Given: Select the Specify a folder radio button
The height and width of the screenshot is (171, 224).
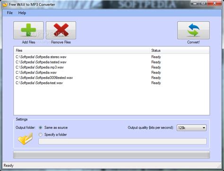Looking at the screenshot, I should coord(41,135).
